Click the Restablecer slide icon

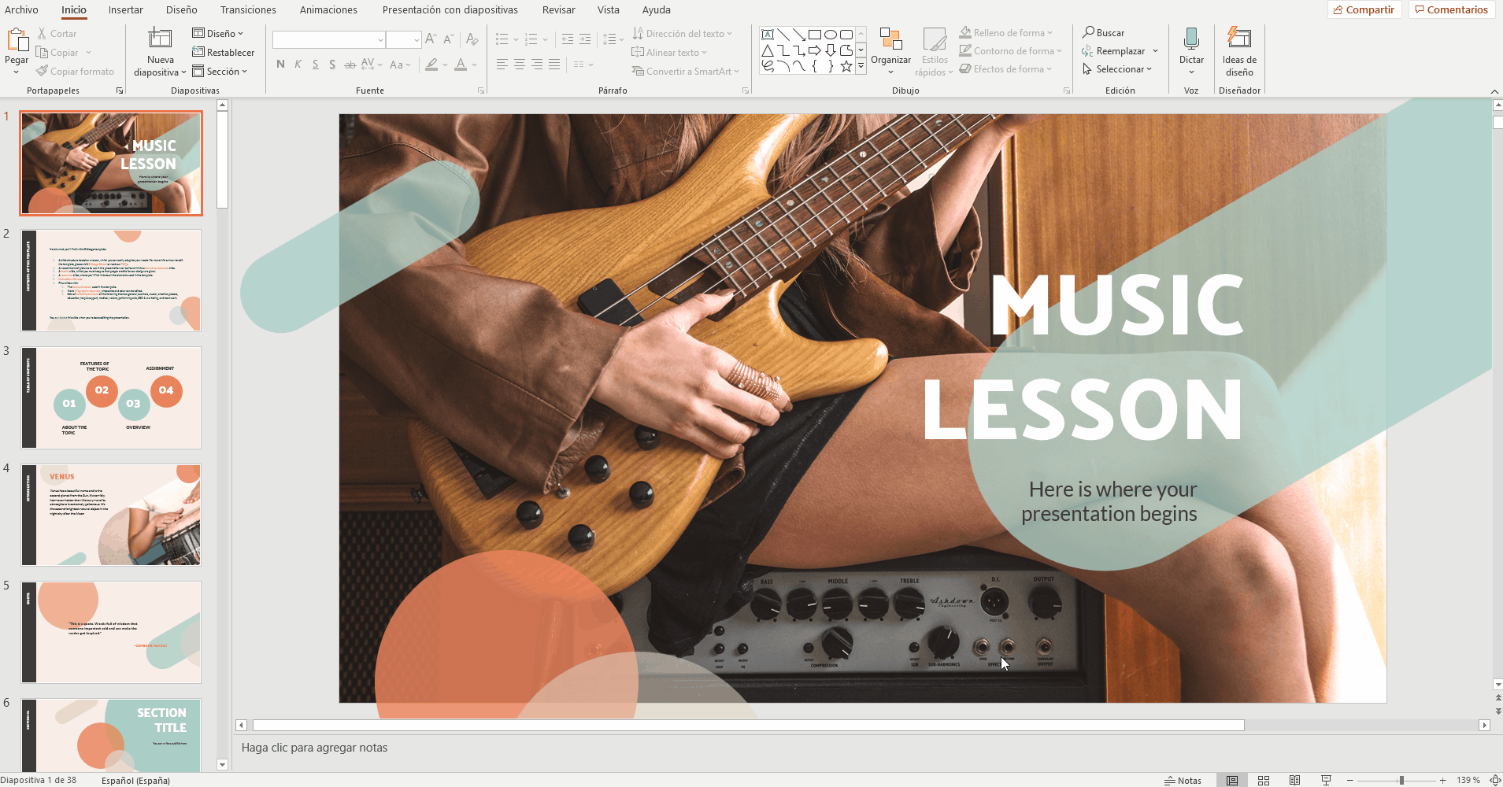coord(198,53)
